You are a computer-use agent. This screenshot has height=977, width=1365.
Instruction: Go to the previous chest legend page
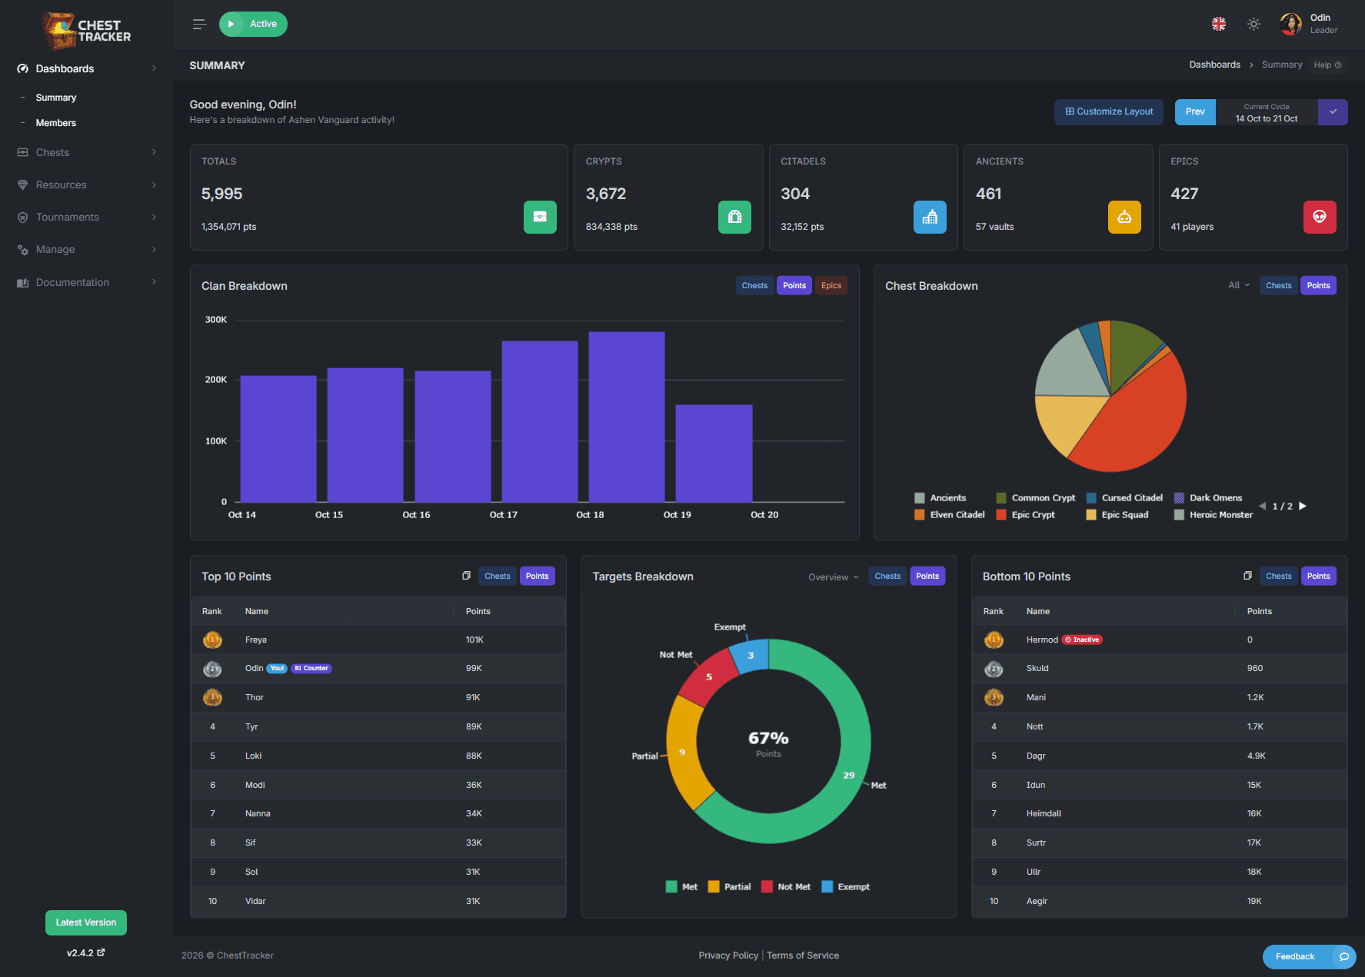[x=1262, y=506]
